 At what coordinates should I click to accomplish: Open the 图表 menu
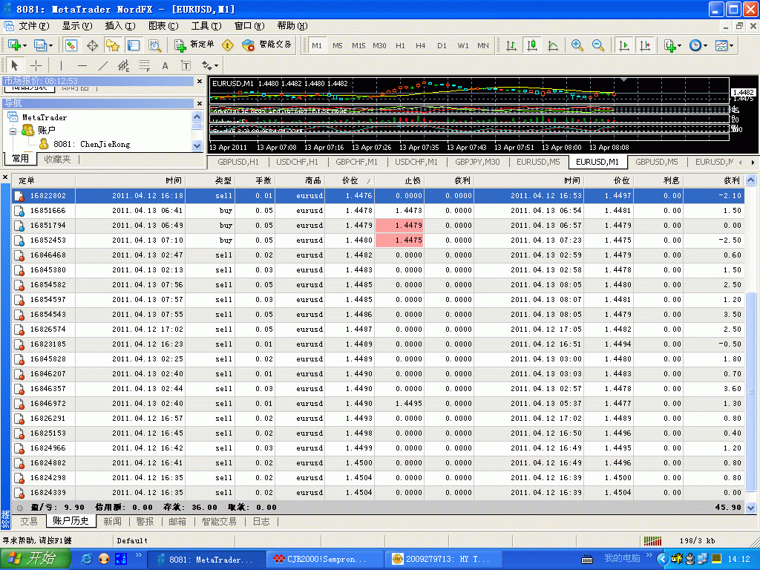pos(163,26)
